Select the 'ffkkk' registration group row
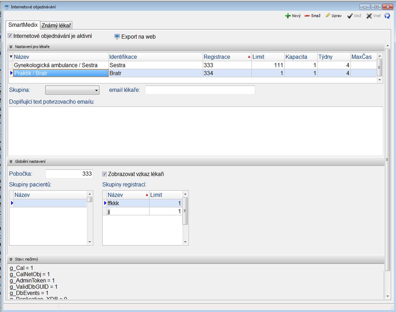 coord(143,203)
